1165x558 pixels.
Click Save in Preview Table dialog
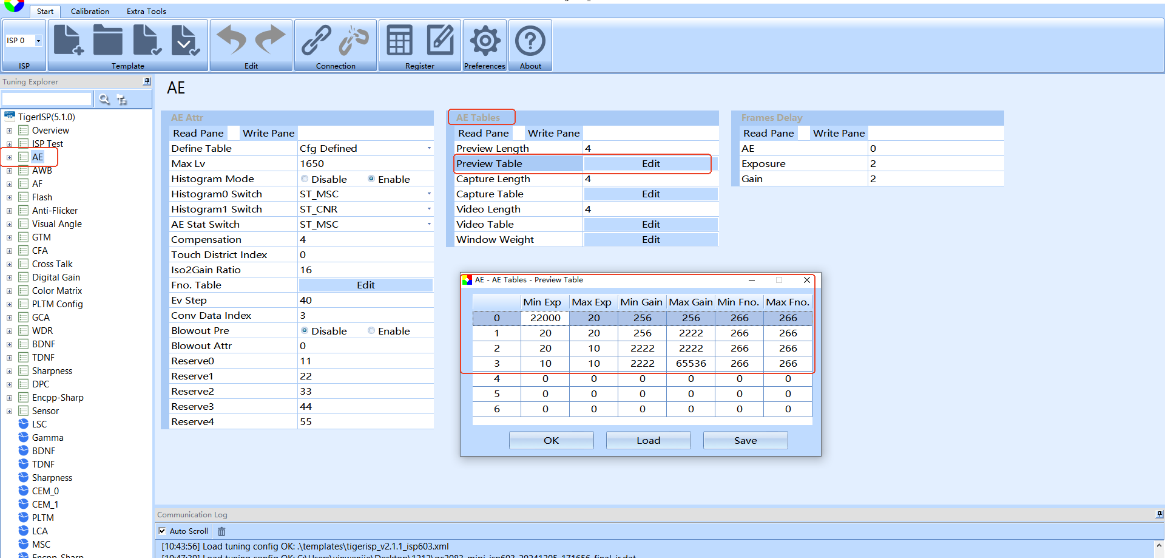click(745, 440)
